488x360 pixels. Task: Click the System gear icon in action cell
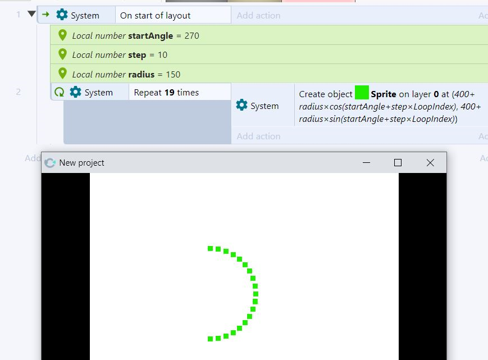pyautogui.click(x=242, y=105)
